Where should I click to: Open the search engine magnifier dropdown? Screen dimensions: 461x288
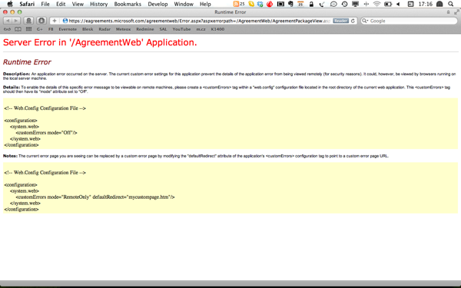tap(365, 21)
